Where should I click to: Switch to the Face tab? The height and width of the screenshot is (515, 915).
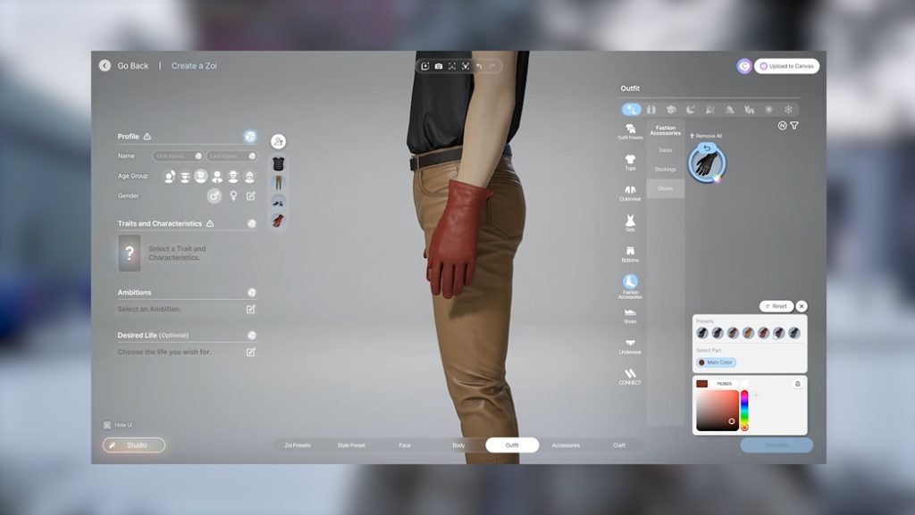coord(405,444)
